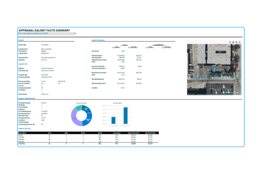Viewport: 262px width, 174px height.
Task: Open the map filter funnel icon
Action: click(x=237, y=42)
